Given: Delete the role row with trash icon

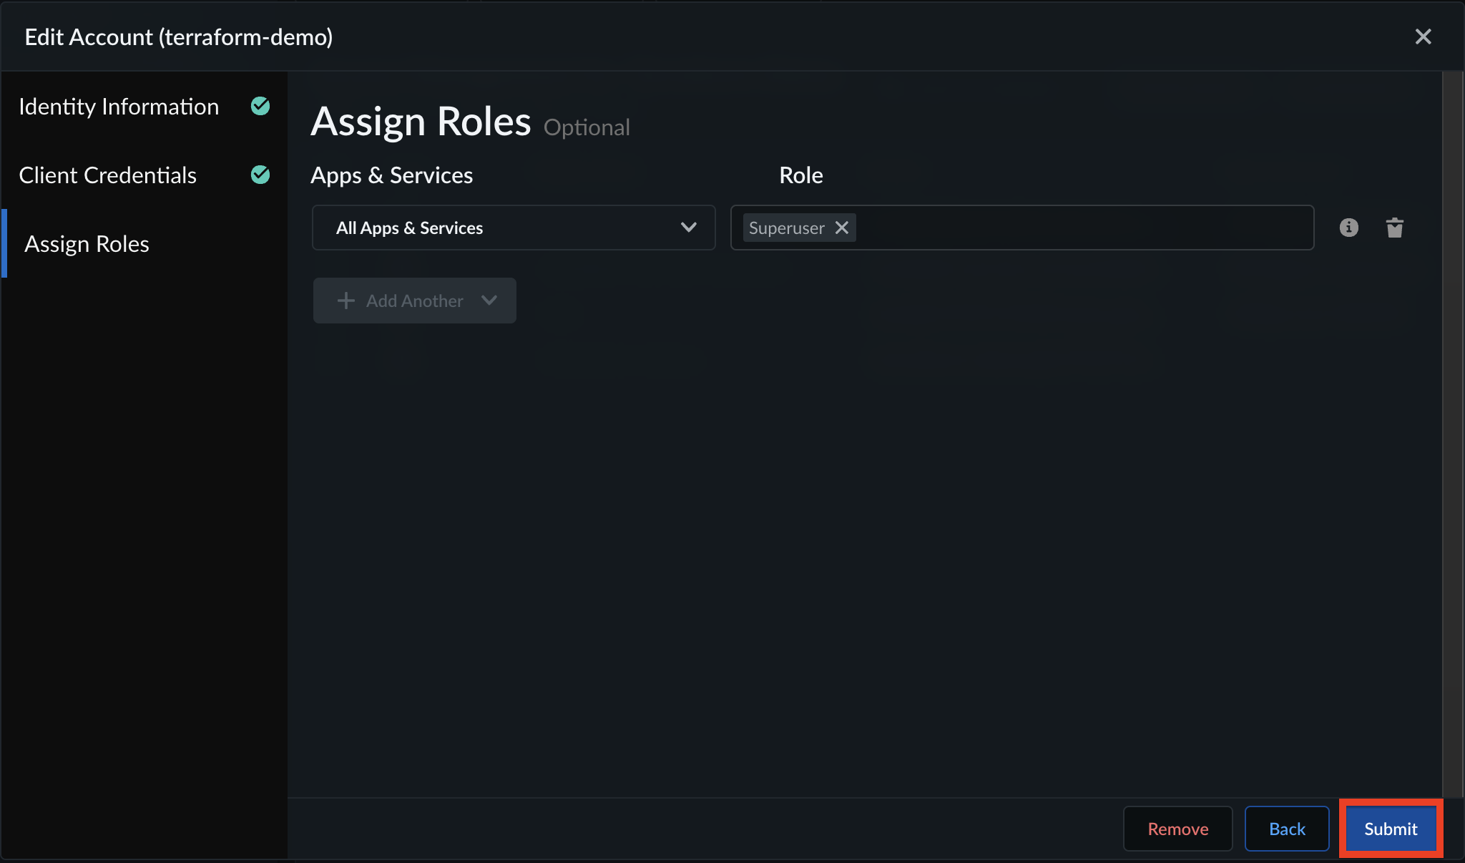Looking at the screenshot, I should point(1394,228).
